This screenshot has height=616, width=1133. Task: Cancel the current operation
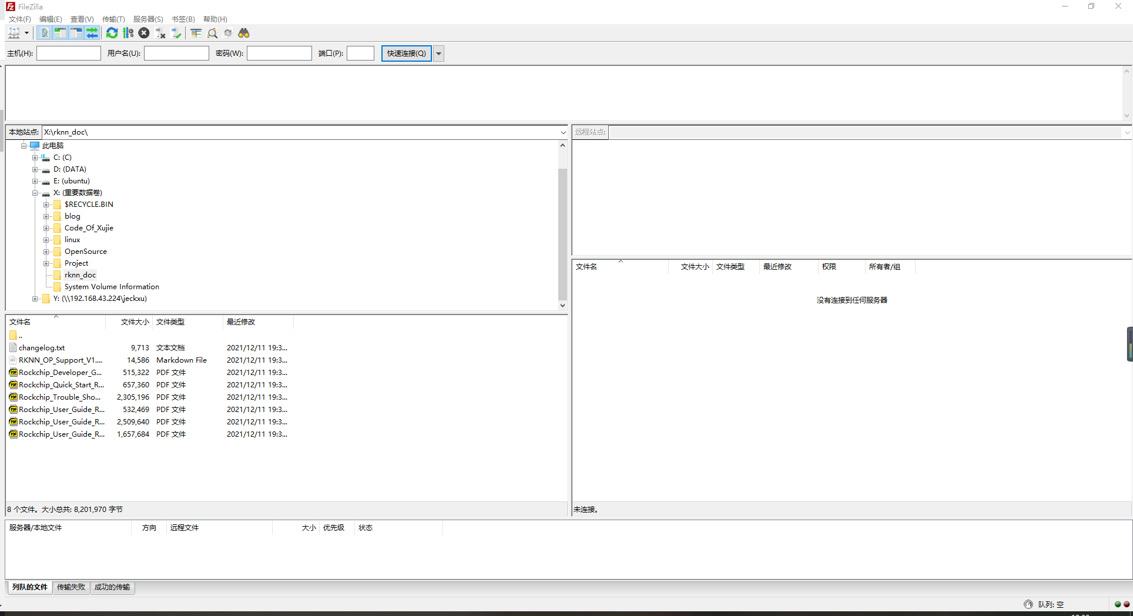point(144,33)
